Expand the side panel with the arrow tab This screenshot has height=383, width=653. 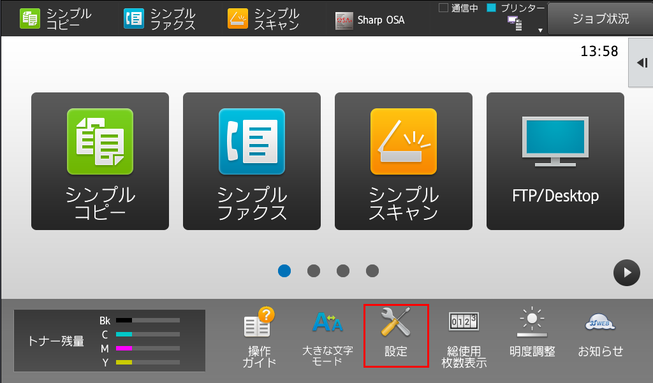642,62
